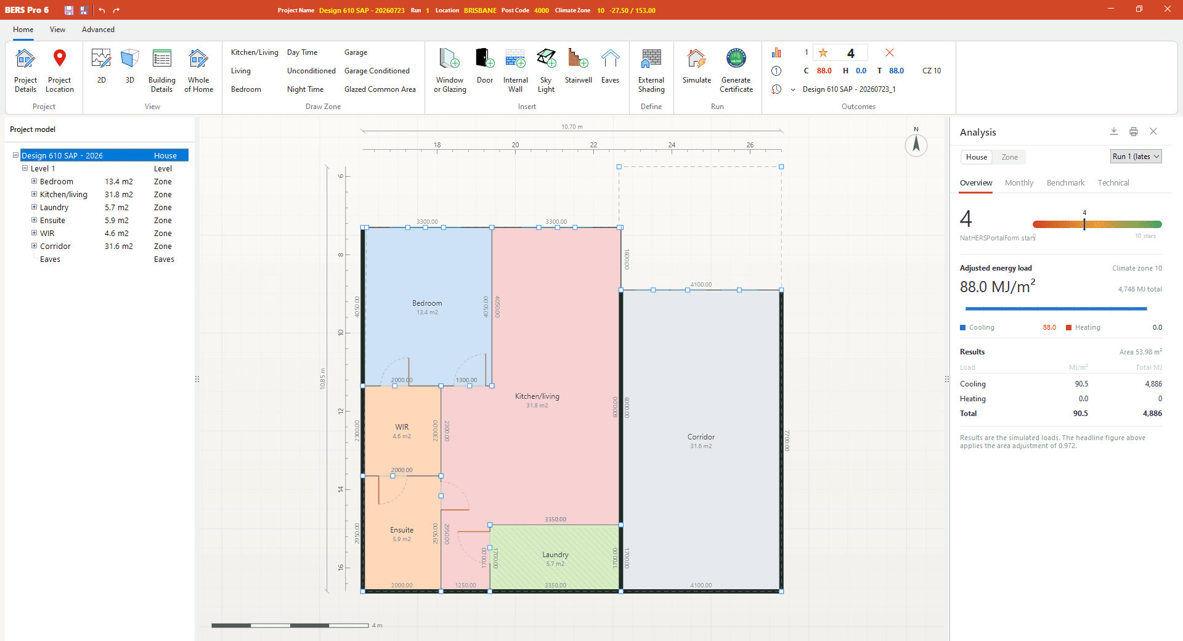This screenshot has width=1183, height=641.
Task: Open the Run 1 dropdown
Action: [x=1136, y=157]
